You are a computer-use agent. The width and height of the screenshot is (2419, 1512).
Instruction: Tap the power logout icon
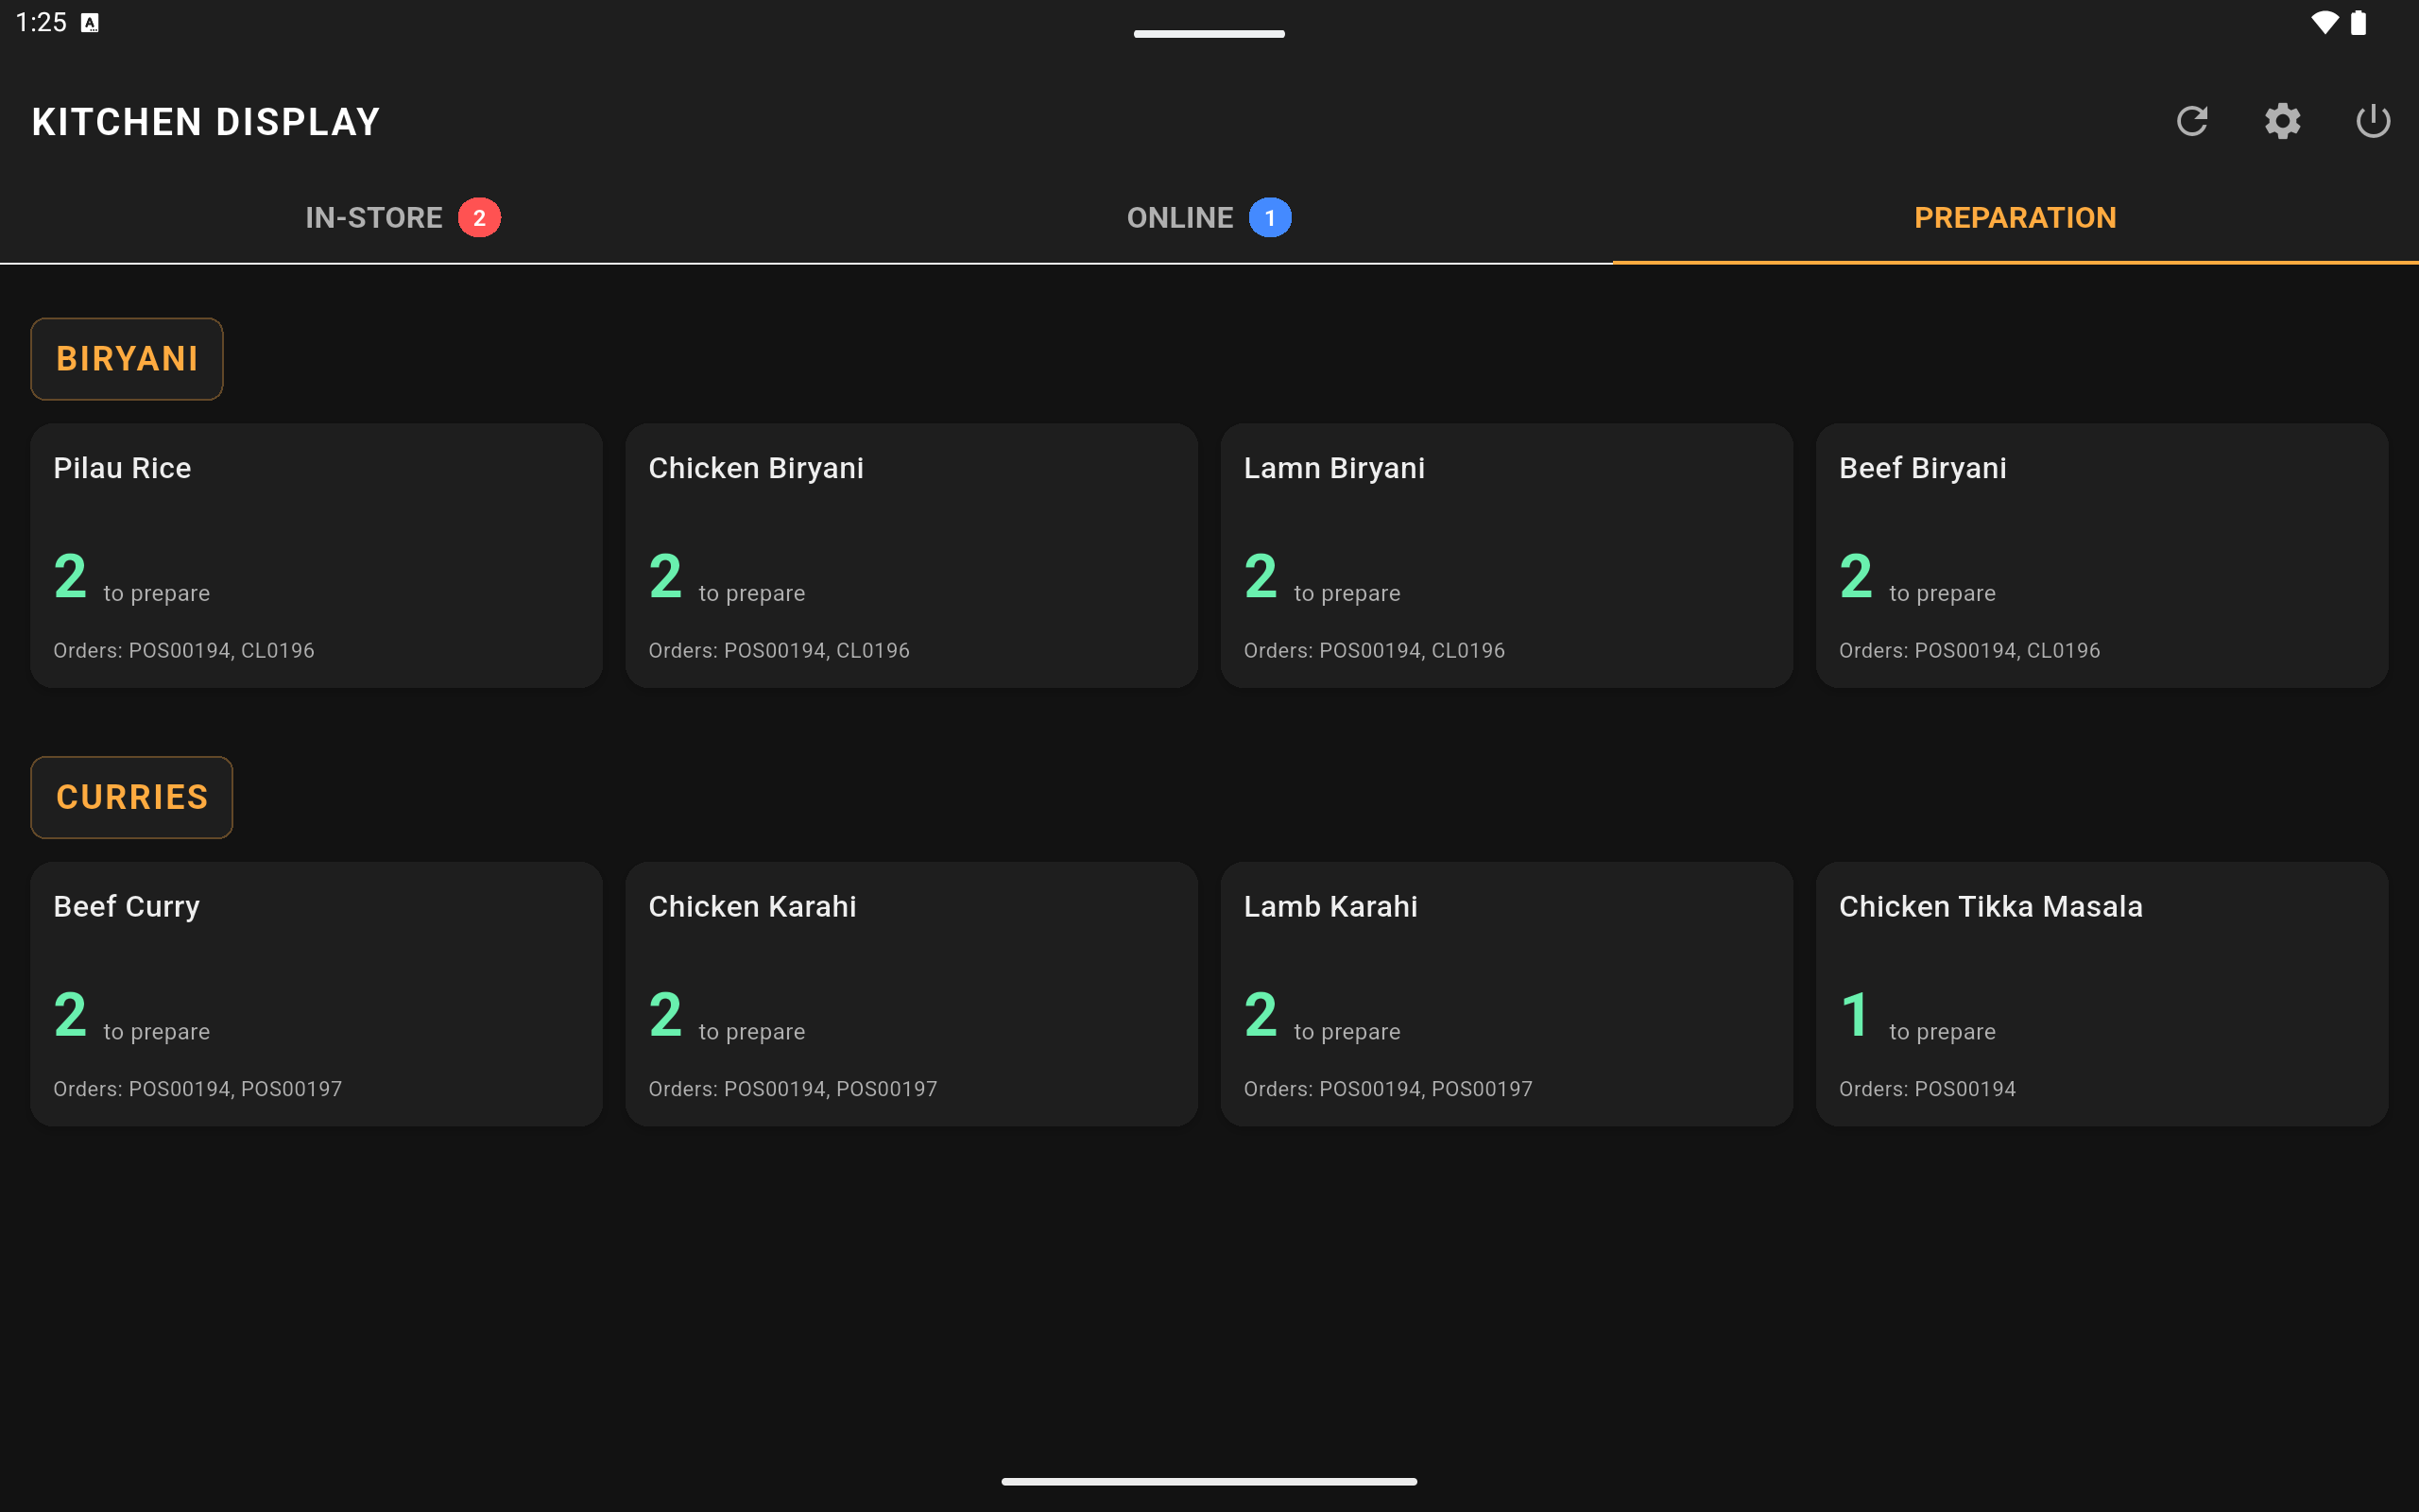2373,121
